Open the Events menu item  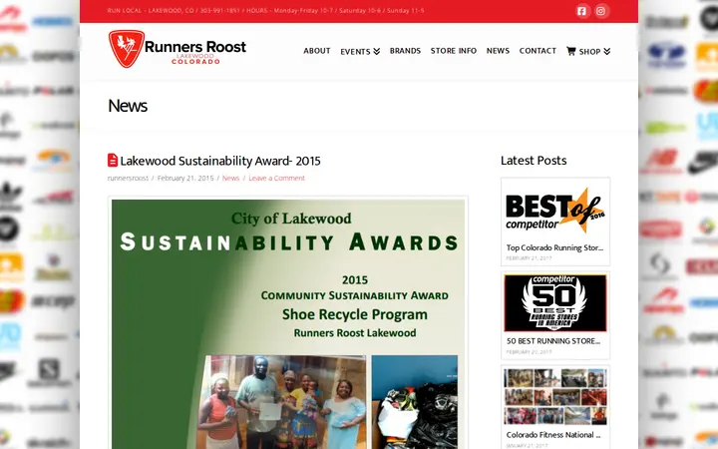tap(355, 51)
